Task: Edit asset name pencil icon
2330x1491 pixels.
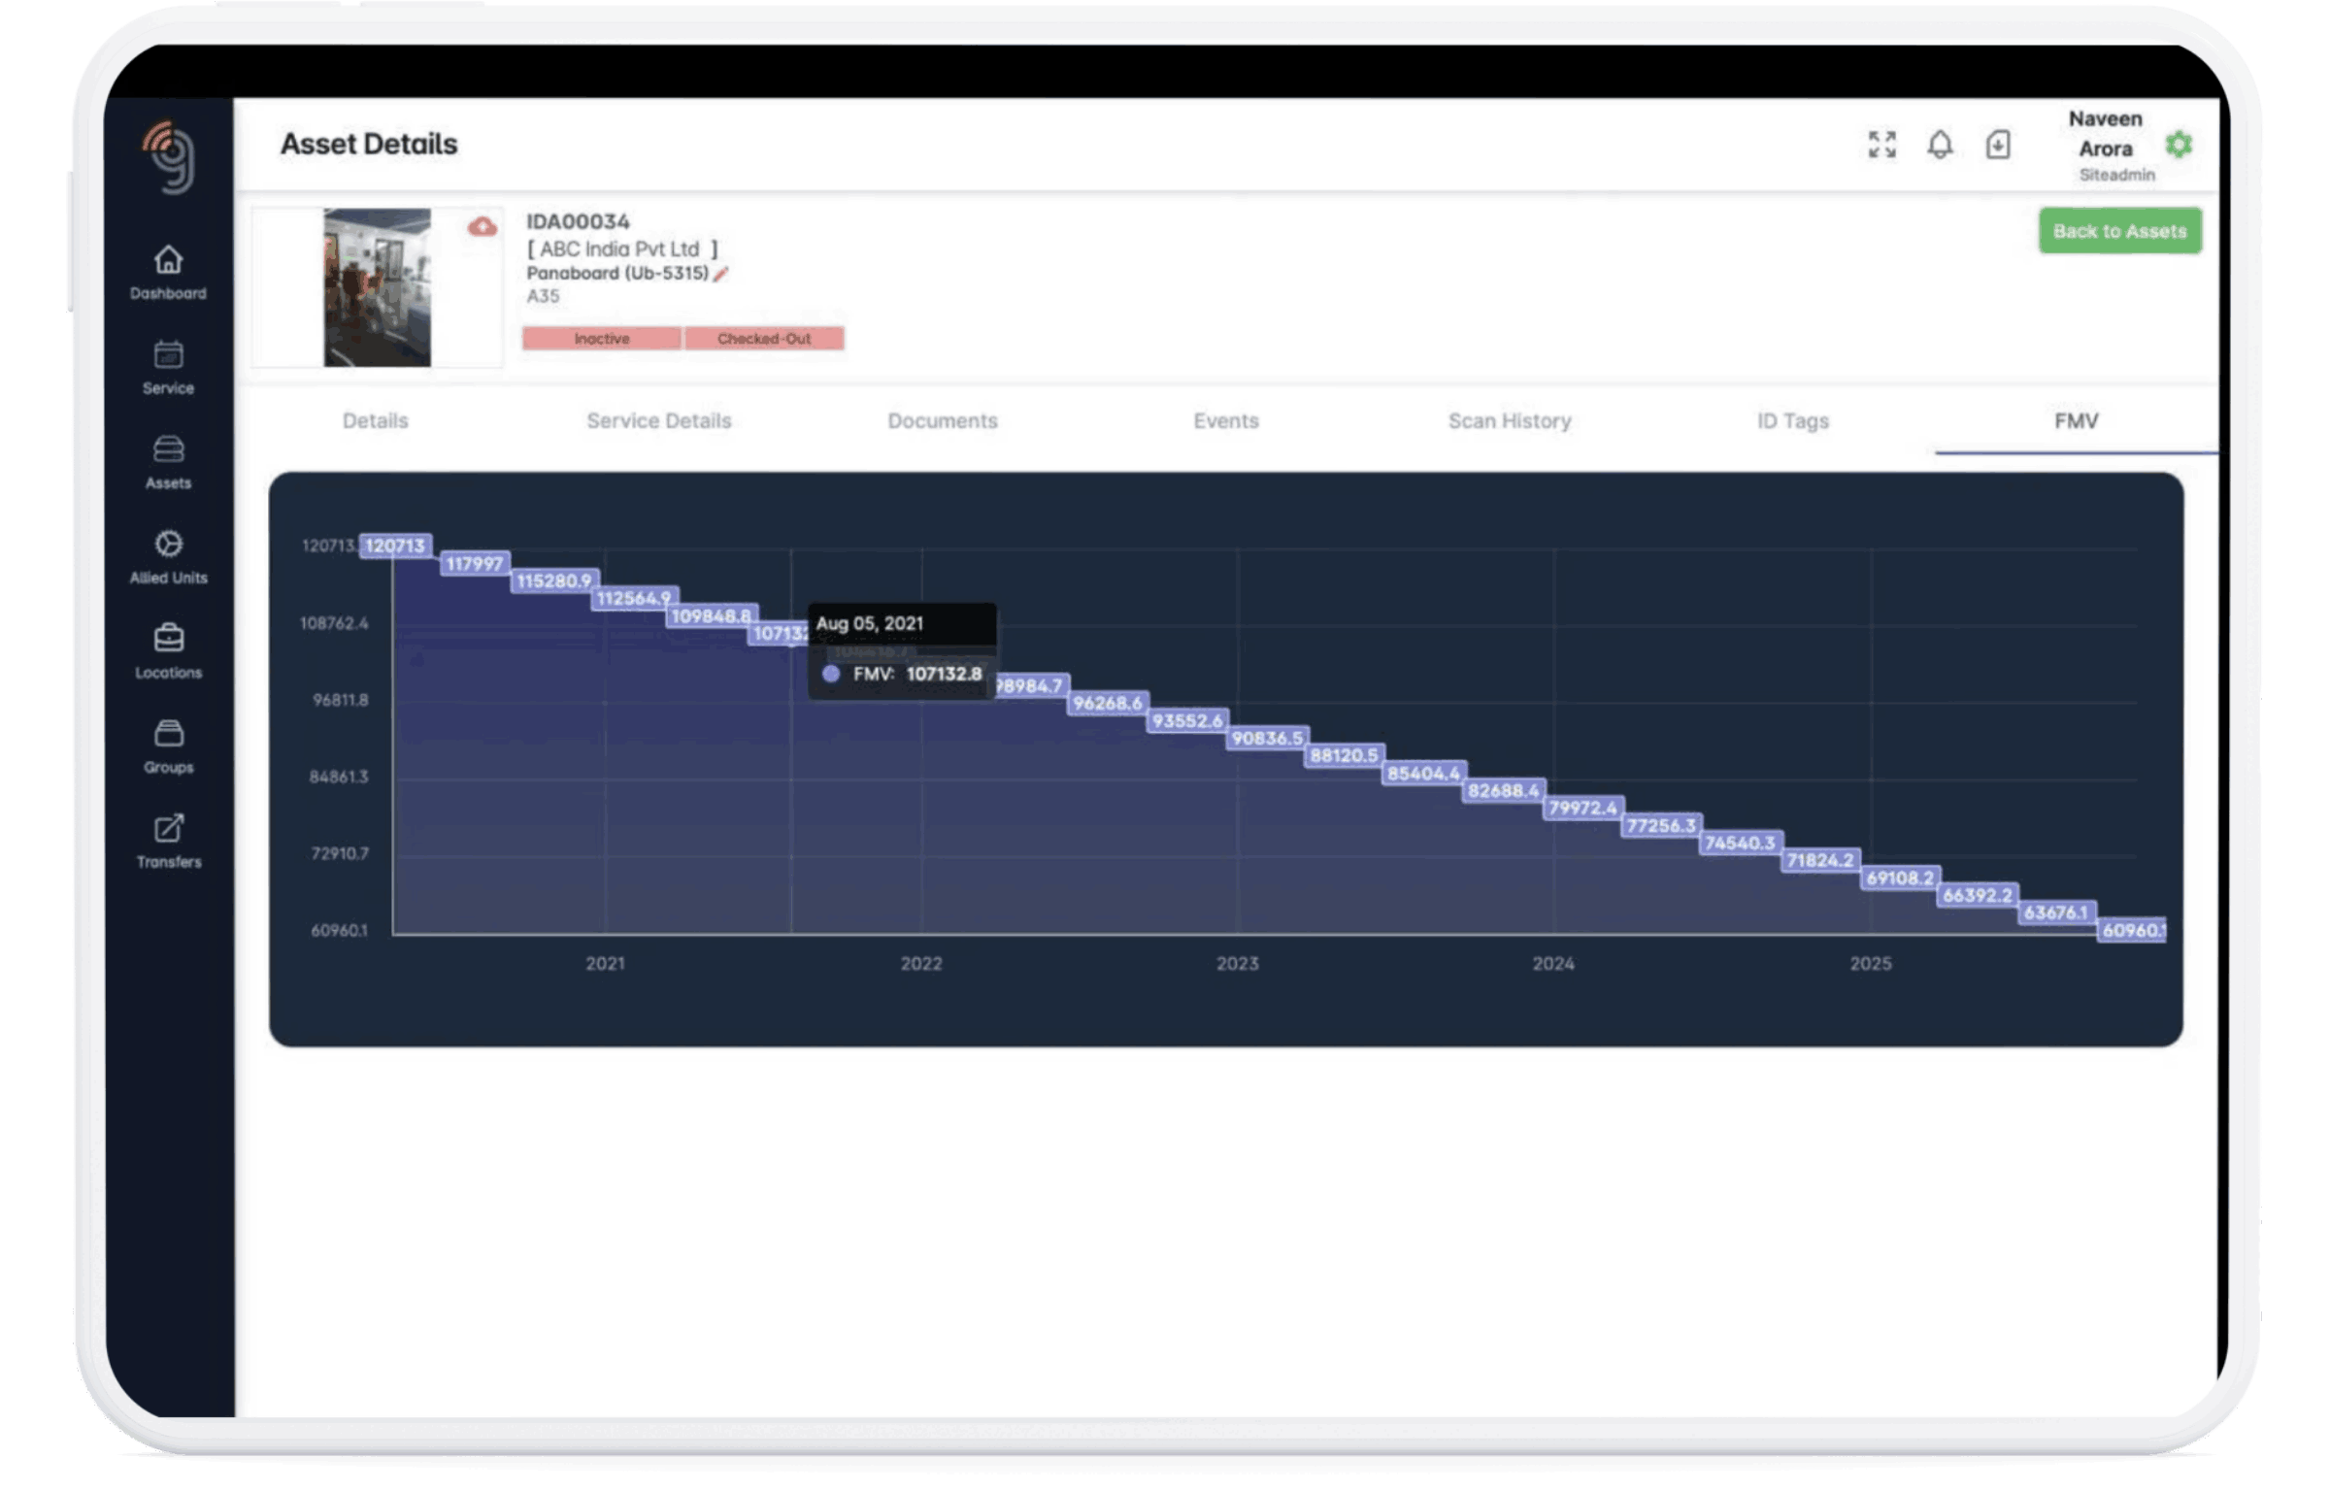Action: pyautogui.click(x=720, y=275)
